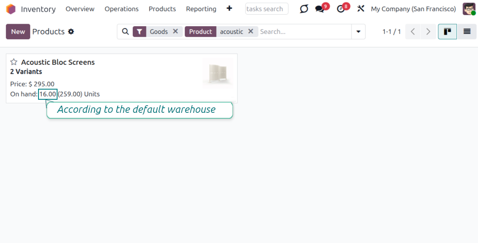Click Acoustic Bloc Screens product thumbnail
Viewport: 478px width, 243px height.
[x=218, y=73]
